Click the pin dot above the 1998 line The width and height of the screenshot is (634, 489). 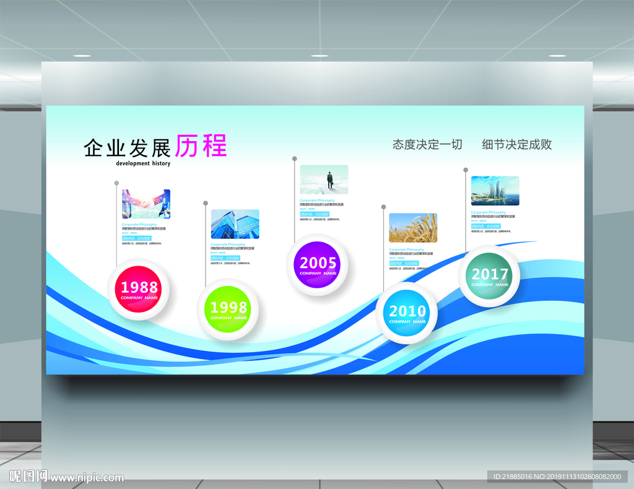tap(206, 203)
